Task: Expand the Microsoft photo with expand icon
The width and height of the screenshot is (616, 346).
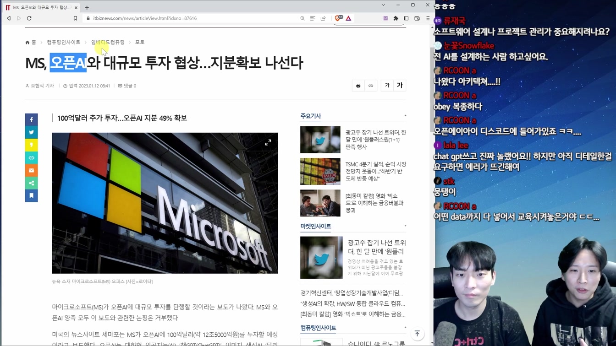Action: pyautogui.click(x=268, y=142)
